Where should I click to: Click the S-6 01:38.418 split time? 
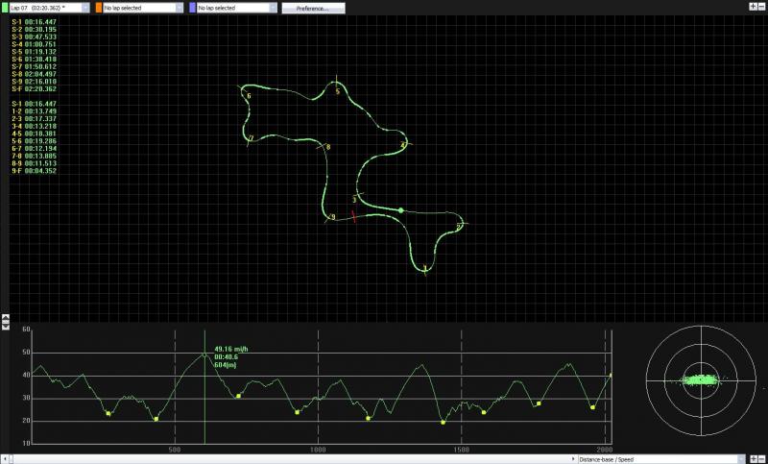(34, 60)
